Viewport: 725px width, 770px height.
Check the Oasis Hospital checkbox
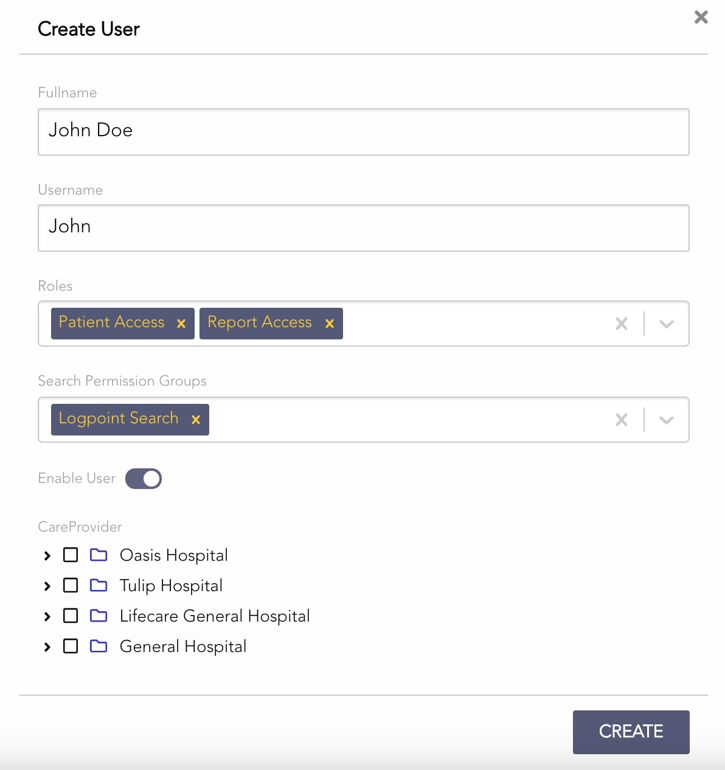(x=71, y=555)
